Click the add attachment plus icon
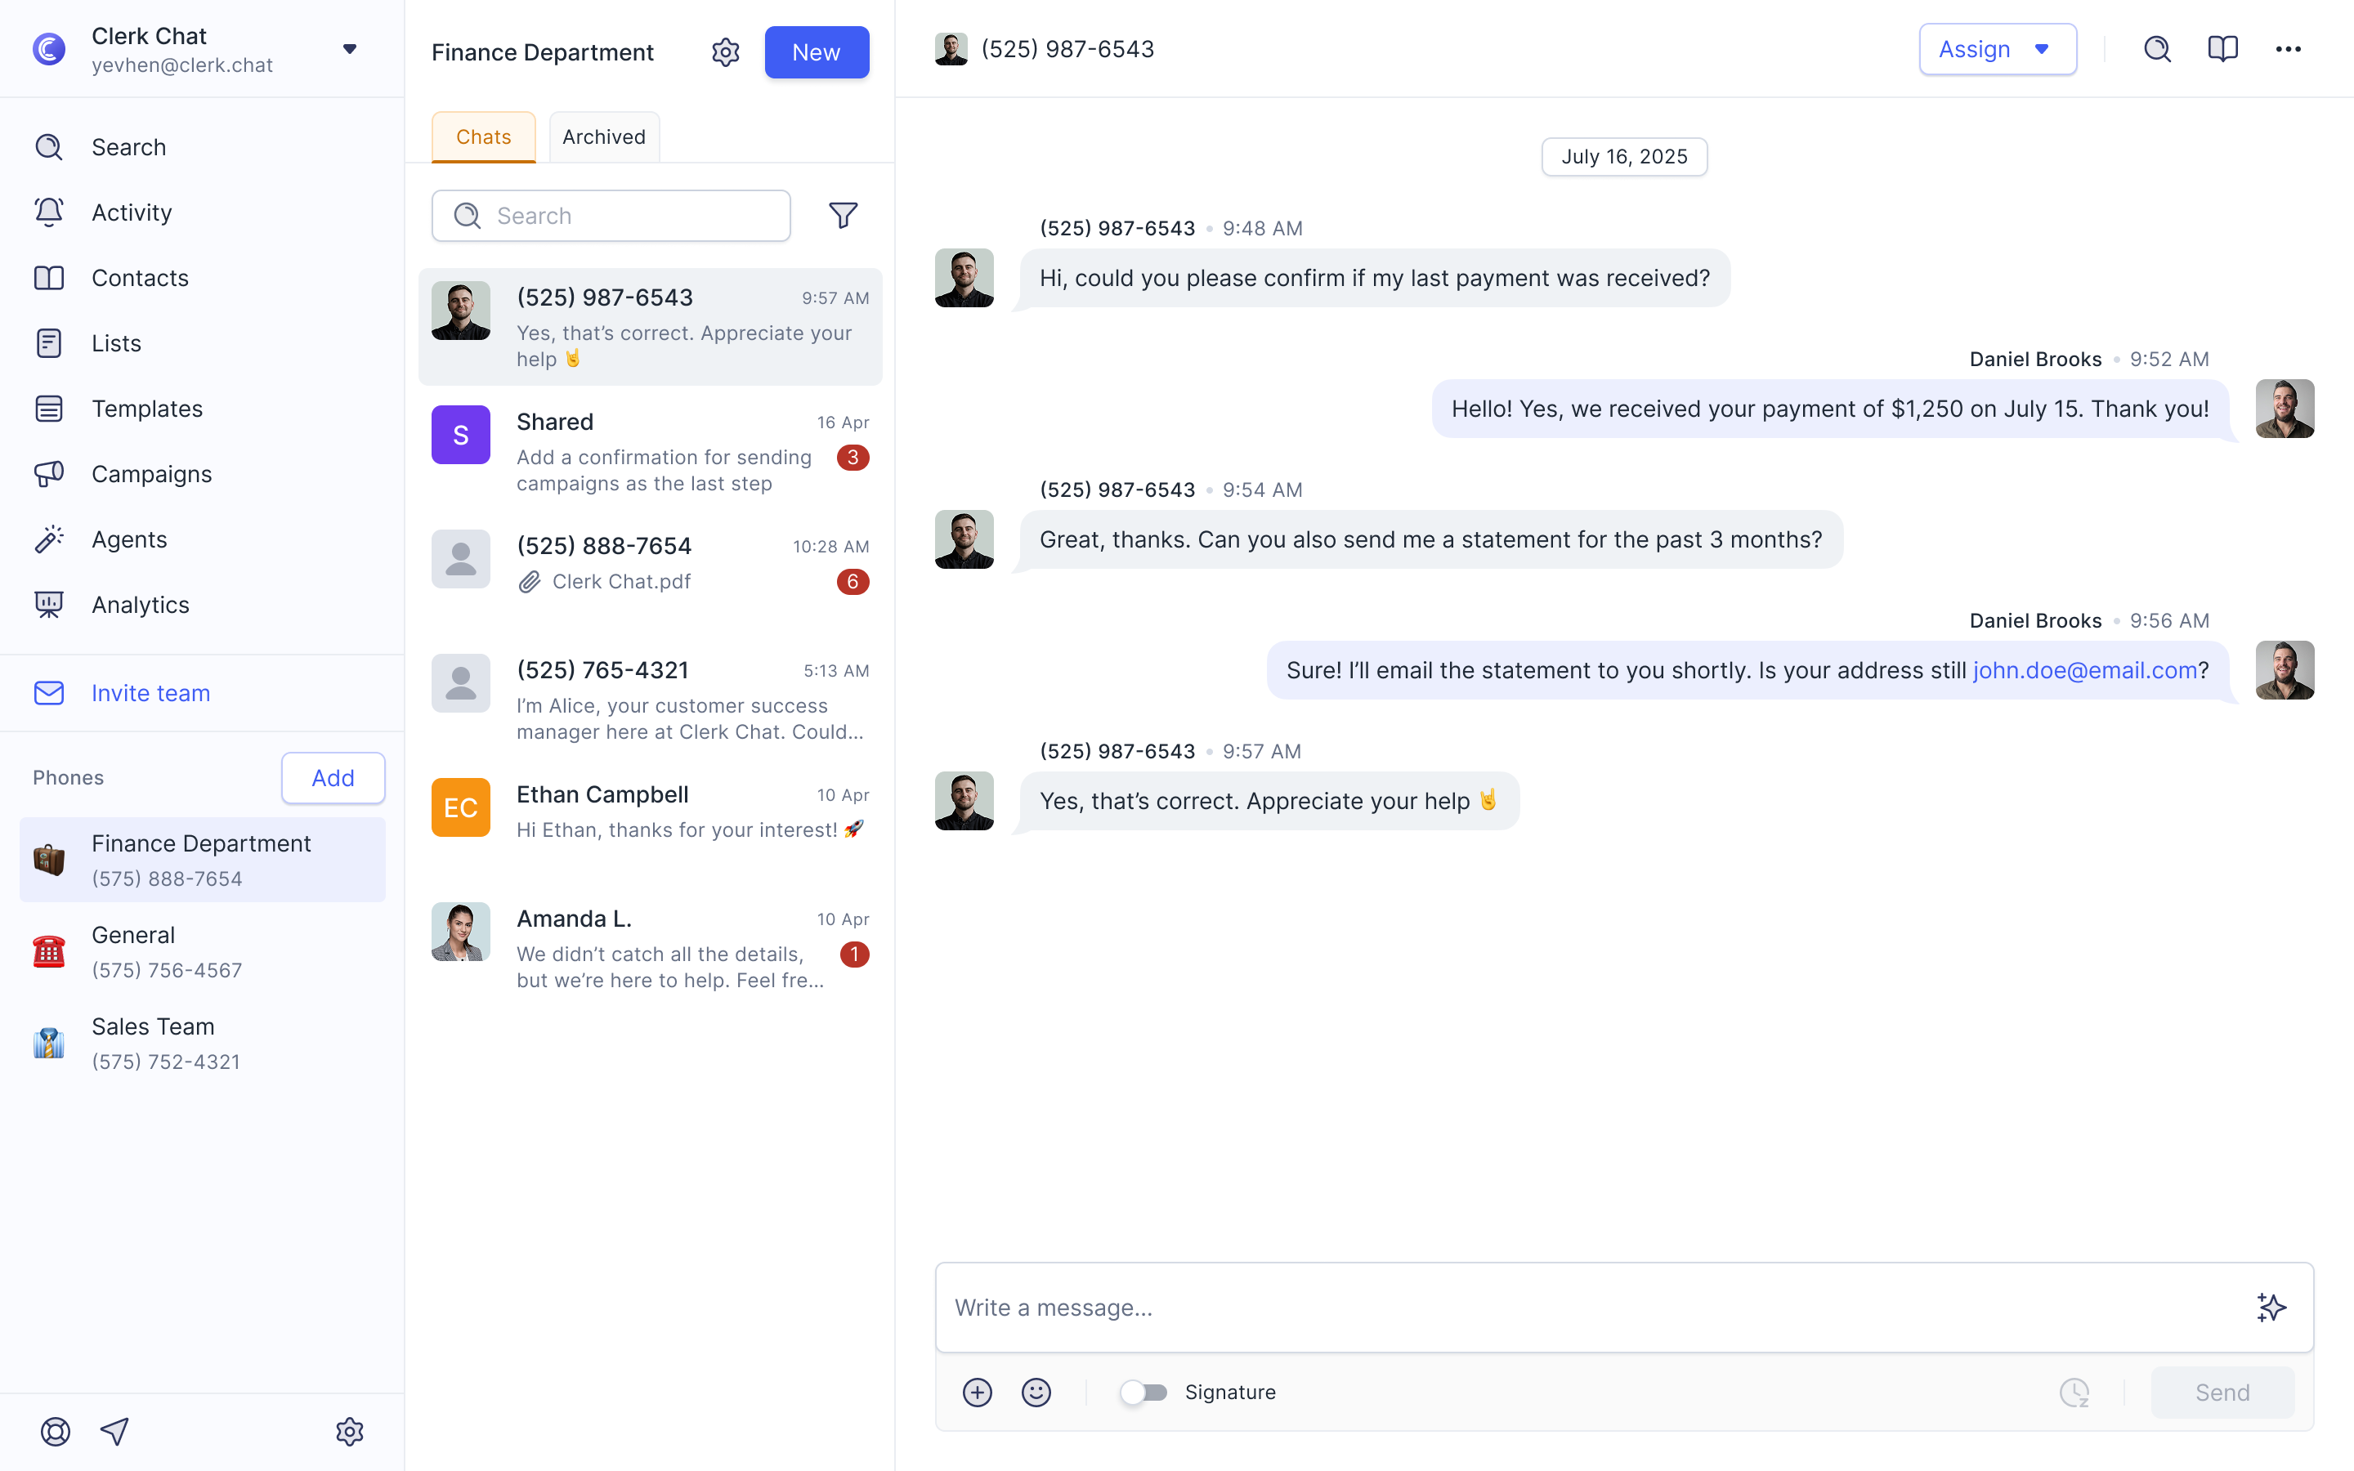 (977, 1393)
